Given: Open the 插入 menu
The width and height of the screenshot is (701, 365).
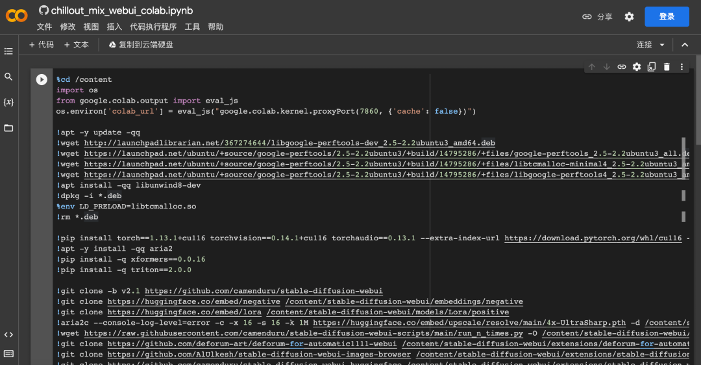Looking at the screenshot, I should [114, 27].
